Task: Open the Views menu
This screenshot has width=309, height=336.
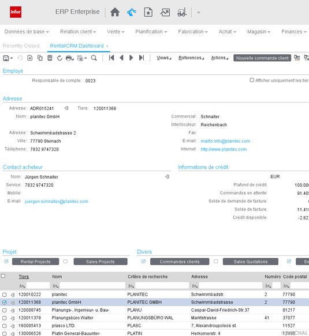Action: click(164, 58)
